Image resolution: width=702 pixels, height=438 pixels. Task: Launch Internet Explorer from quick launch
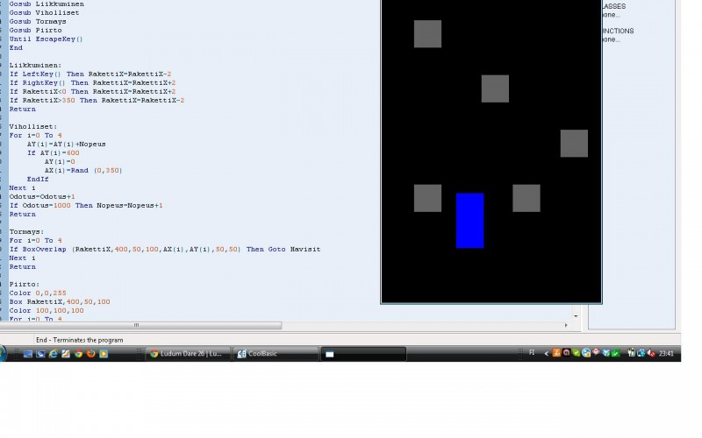click(x=53, y=354)
